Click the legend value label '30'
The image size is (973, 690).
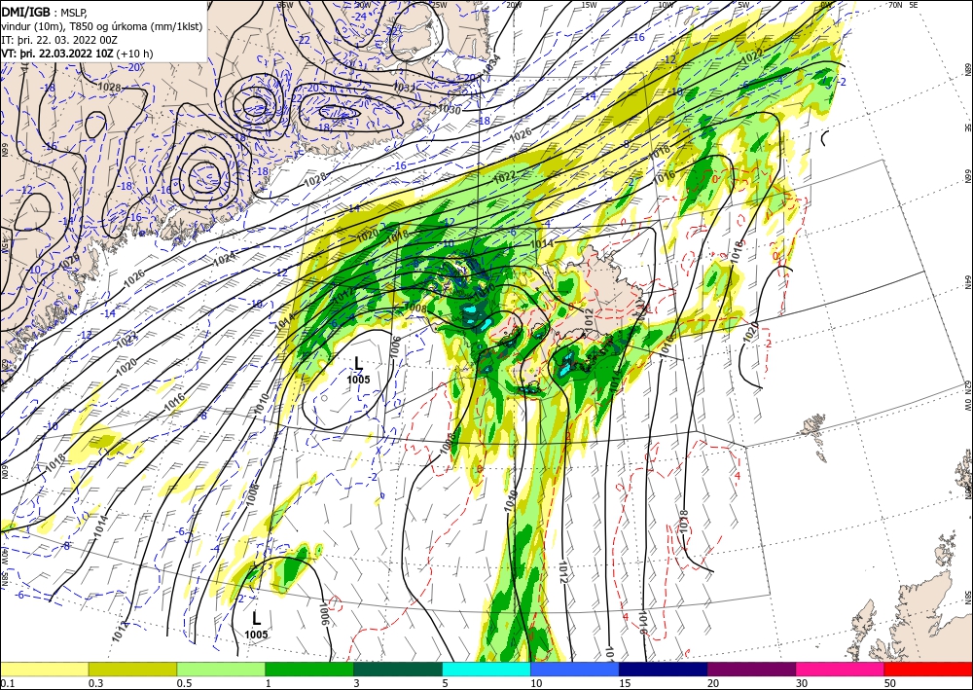point(802,683)
